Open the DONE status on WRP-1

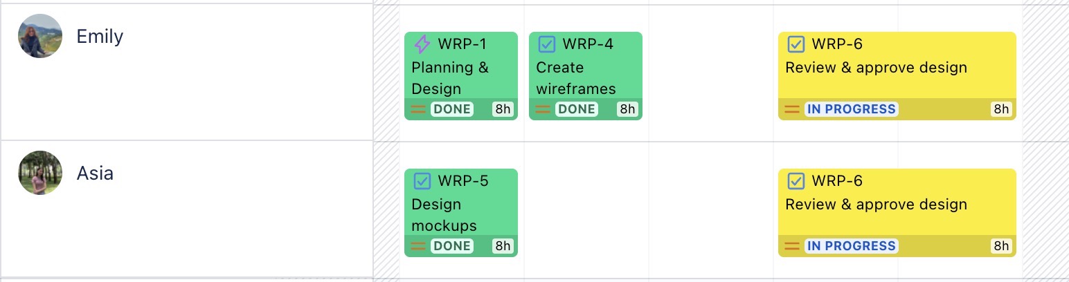point(451,109)
